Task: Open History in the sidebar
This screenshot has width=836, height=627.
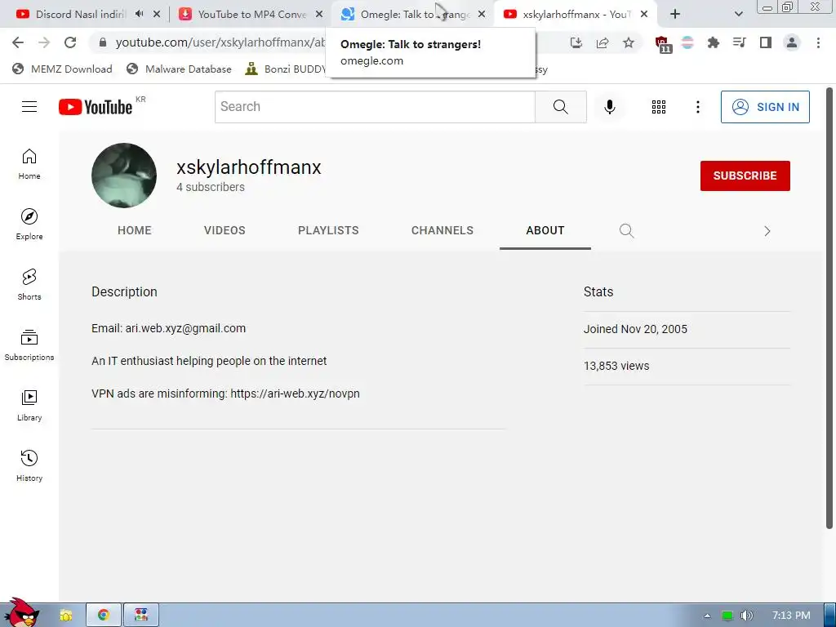Action: coord(29,465)
